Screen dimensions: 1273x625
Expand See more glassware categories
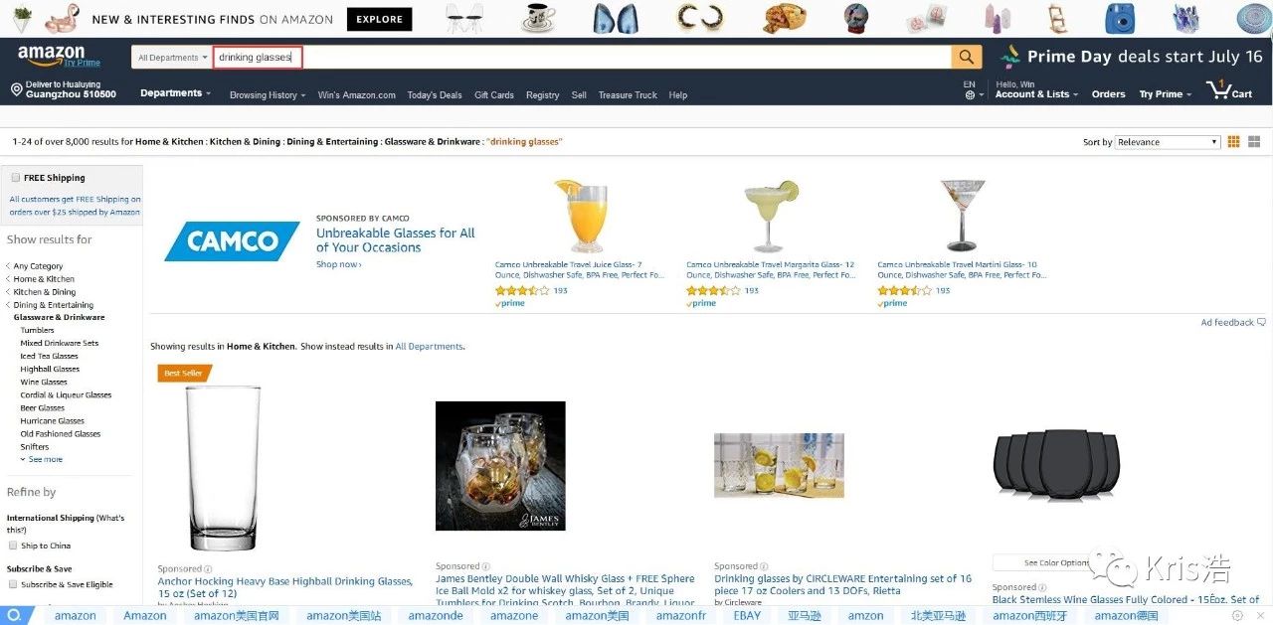[42, 459]
